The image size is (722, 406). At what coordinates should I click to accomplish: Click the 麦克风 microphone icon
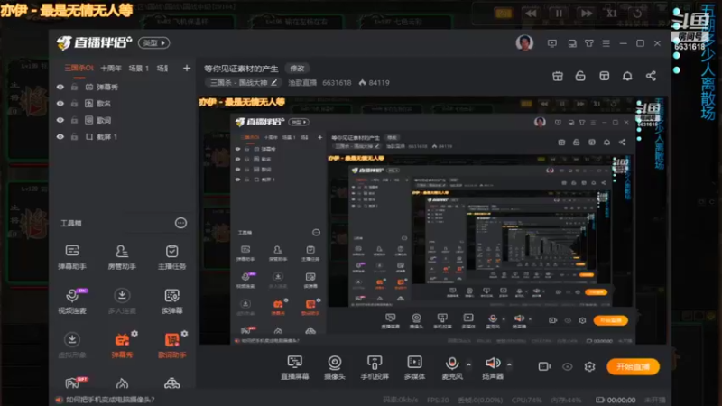click(x=452, y=364)
